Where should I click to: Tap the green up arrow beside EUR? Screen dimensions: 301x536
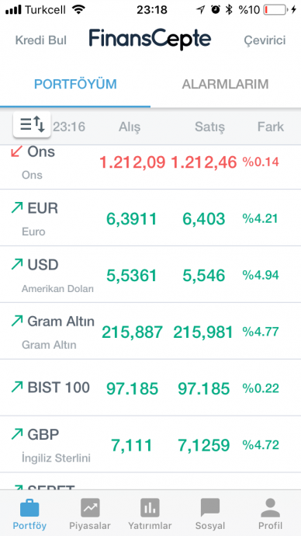17,207
